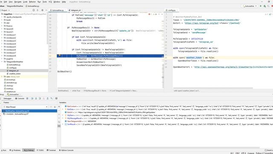The width and height of the screenshot is (273, 154).
Task: Open the MainThread thread dropdown
Action: pos(26,107)
